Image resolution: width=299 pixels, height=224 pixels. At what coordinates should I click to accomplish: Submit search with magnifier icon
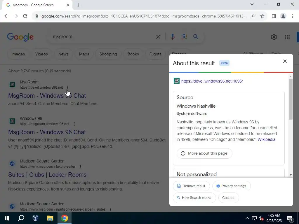(x=196, y=37)
